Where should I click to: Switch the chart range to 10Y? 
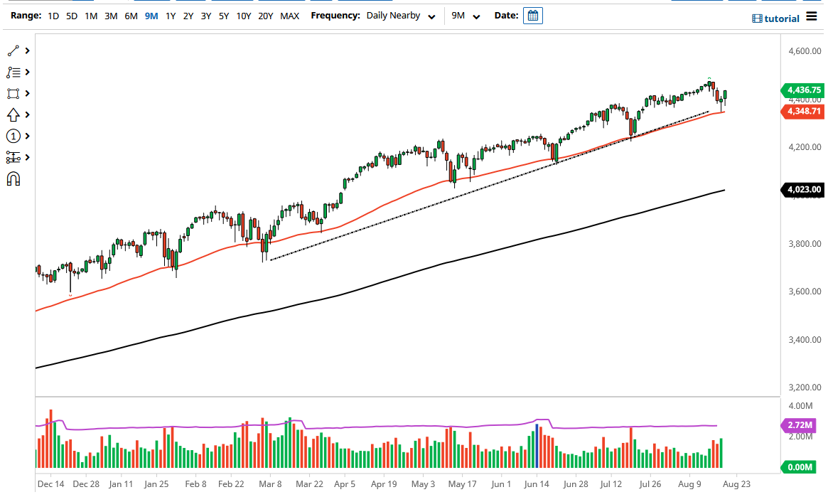[x=242, y=16]
